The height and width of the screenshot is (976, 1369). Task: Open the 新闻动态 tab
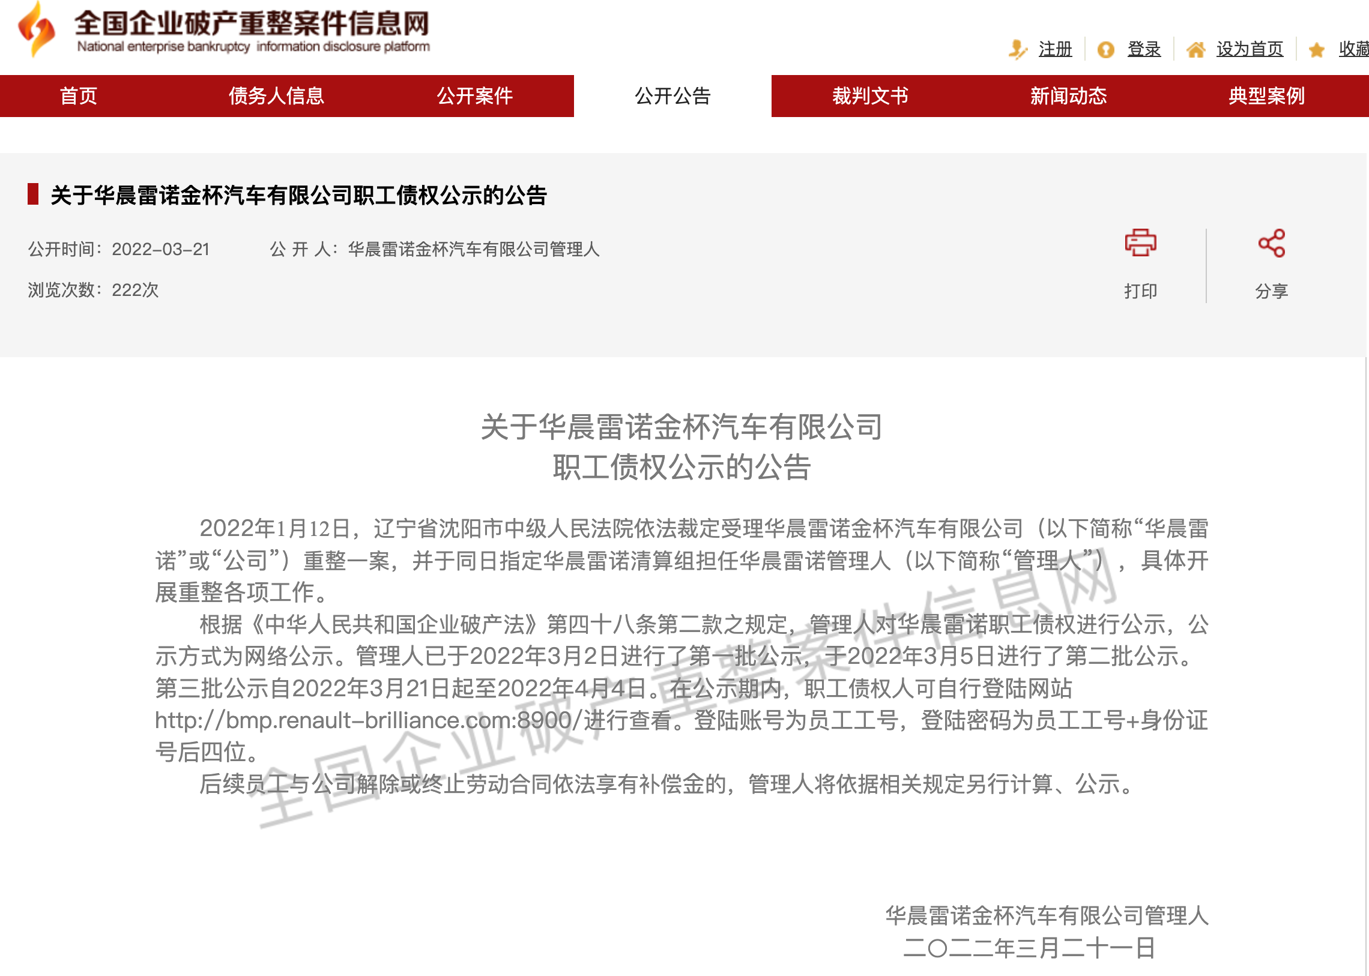point(1068,95)
